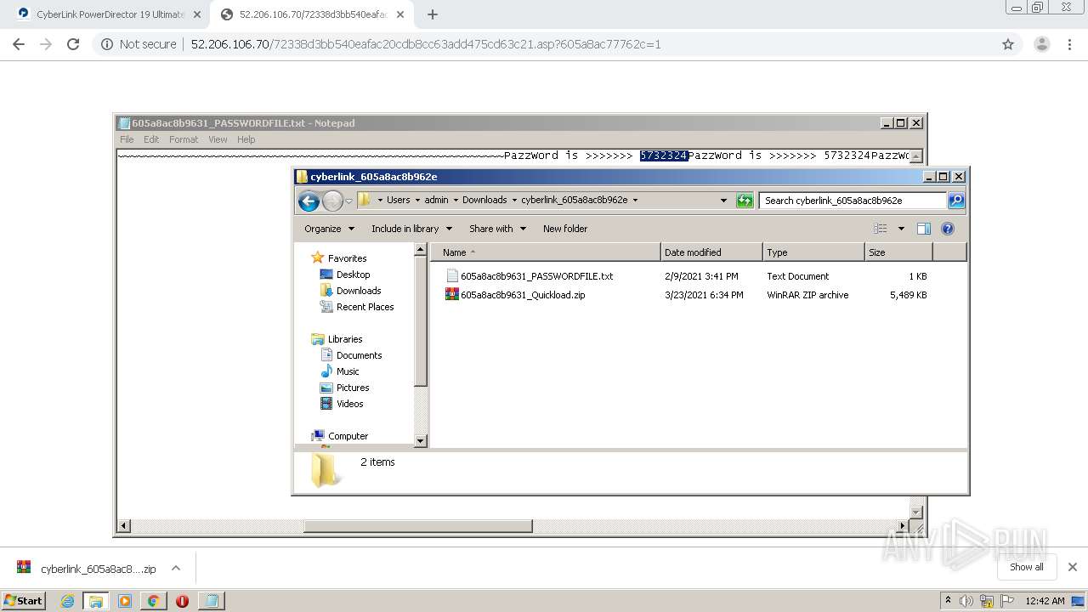Click the Downloads breadcrumb in the path
This screenshot has height=612, width=1088.
[x=484, y=200]
